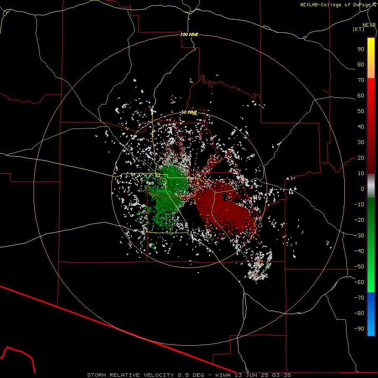This screenshot has width=378, height=378.
Task: Click the 0.5 DEG elevation text in the footer
Action: pos(191,375)
